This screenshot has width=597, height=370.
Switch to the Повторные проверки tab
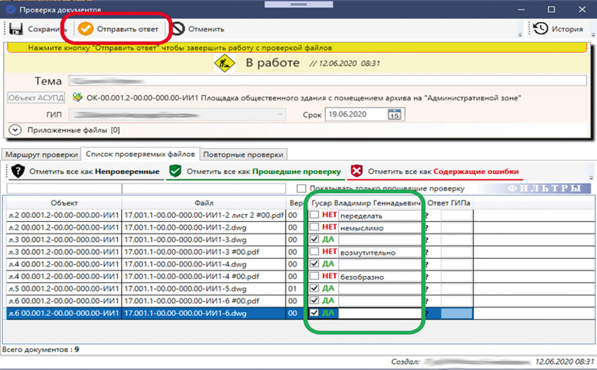(x=243, y=154)
